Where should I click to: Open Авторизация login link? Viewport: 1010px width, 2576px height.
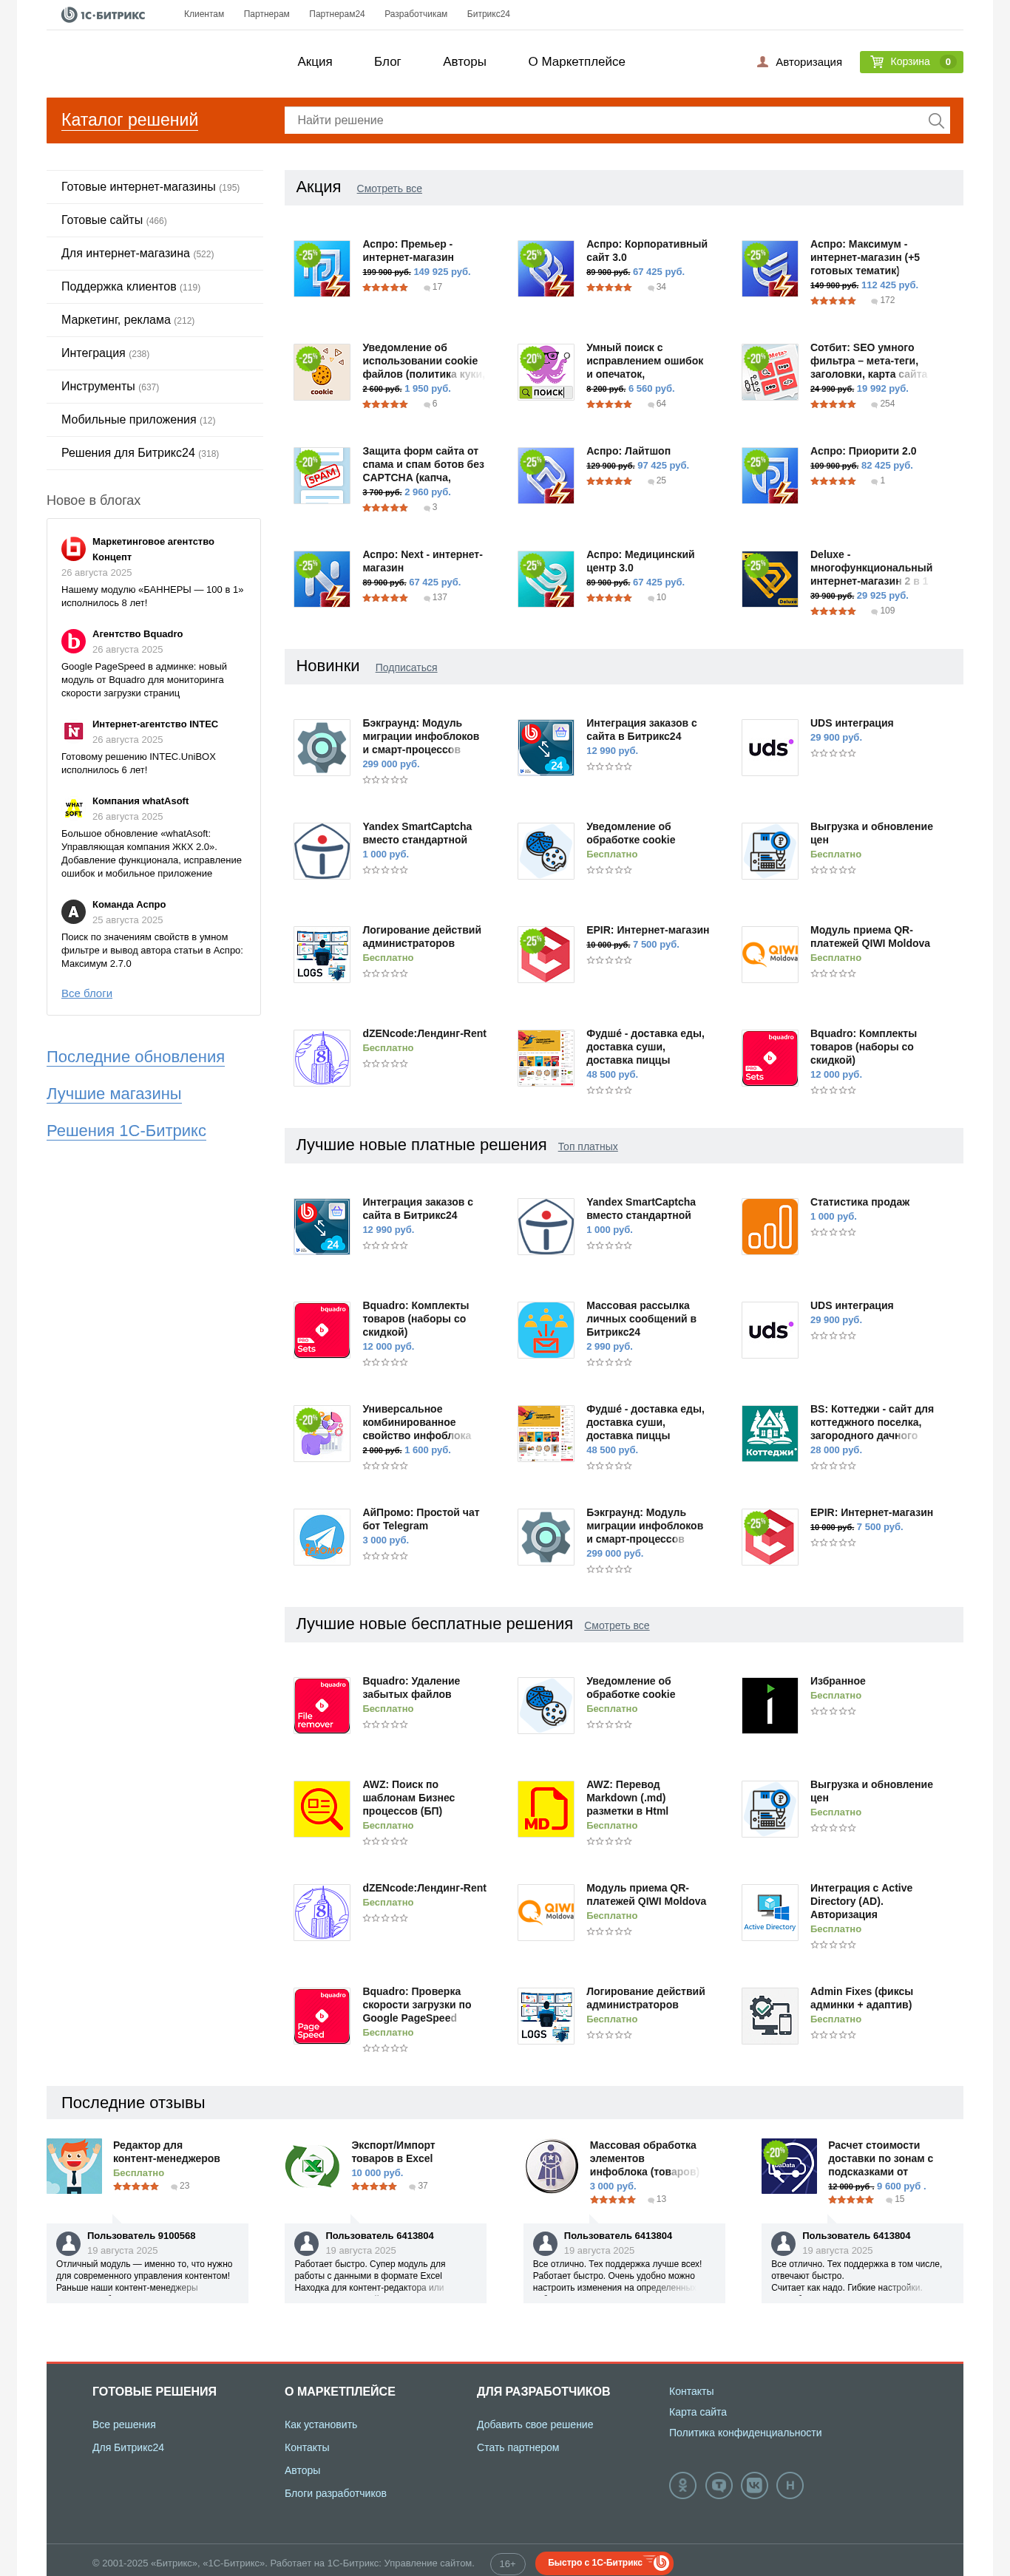tap(799, 62)
